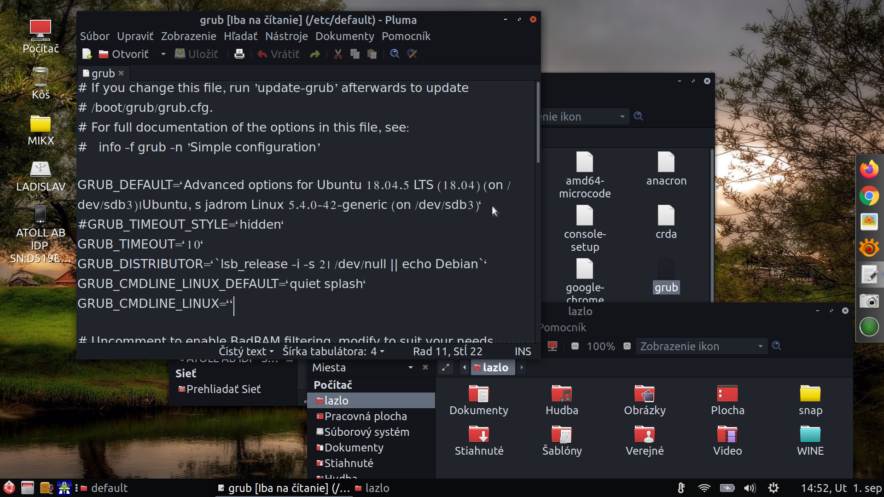Open the Nástroje menu
Screen dimensions: 884x497
pos(286,36)
